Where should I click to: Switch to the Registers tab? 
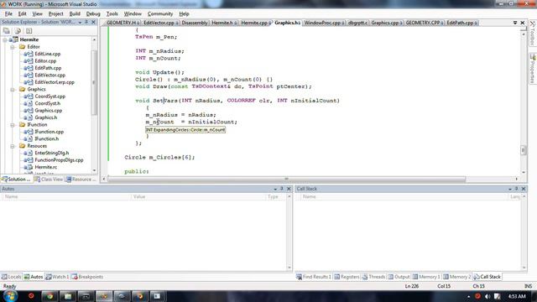[347, 277]
